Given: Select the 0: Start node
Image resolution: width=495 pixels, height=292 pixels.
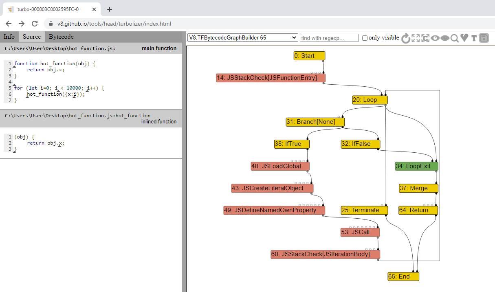Looking at the screenshot, I should [x=310, y=56].
